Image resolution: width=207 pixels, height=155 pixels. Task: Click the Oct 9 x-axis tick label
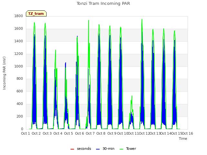tap(112, 133)
